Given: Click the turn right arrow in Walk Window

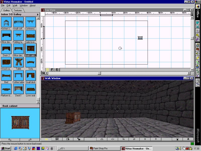Looking at the screenshot, I should (134, 139).
